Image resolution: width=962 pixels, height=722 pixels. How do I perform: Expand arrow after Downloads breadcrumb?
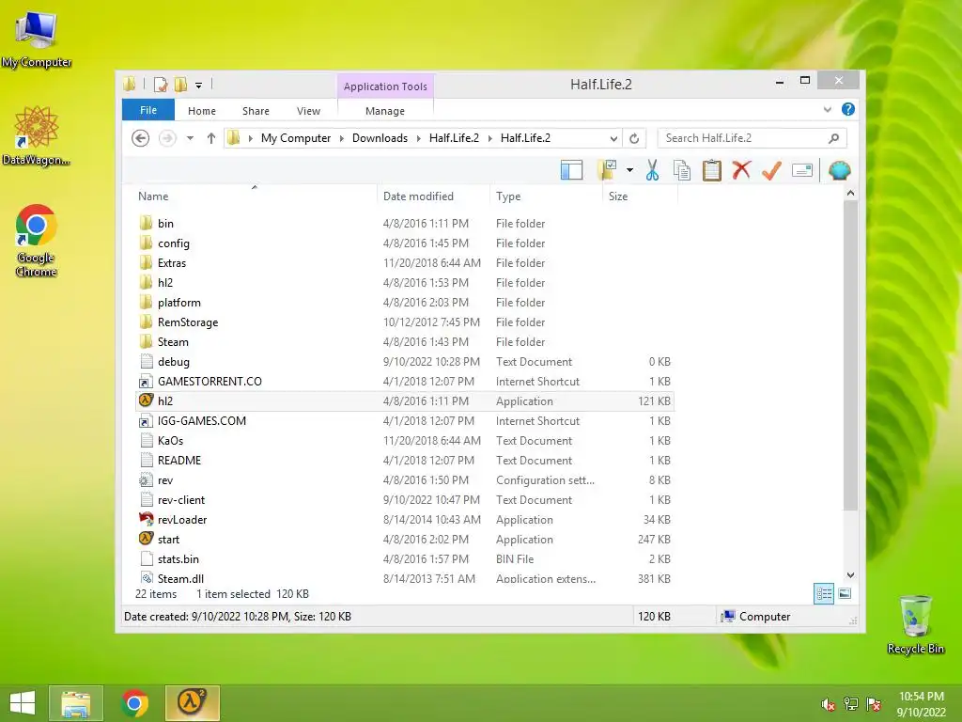(418, 138)
